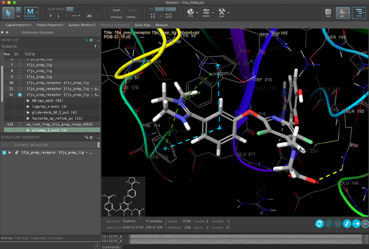Open the Build dropdown arrow
Viewport: 369px width, 249px height.
click(x=228, y=13)
